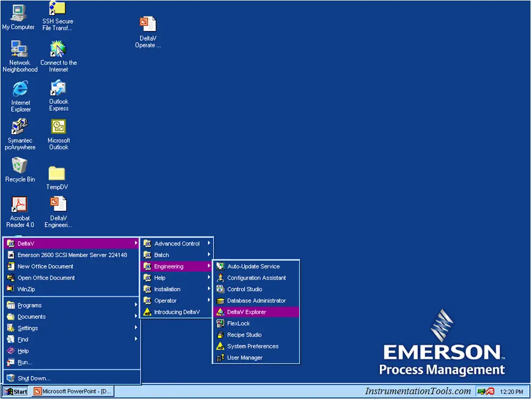Select the Auto-Update Service label
This screenshot has height=399, width=531.
coord(253,266)
